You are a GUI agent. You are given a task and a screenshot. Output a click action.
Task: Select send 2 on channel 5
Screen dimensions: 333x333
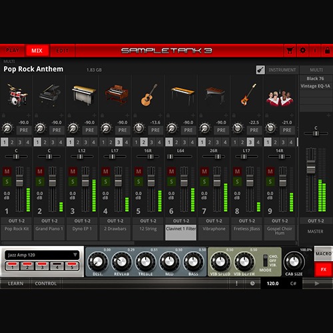pyautogui.click(x=144, y=142)
